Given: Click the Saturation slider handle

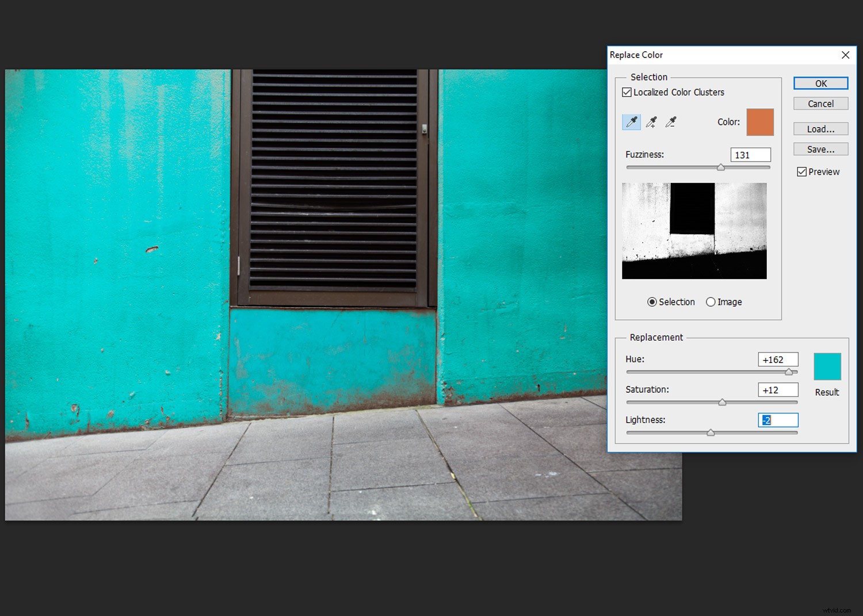Looking at the screenshot, I should point(722,402).
